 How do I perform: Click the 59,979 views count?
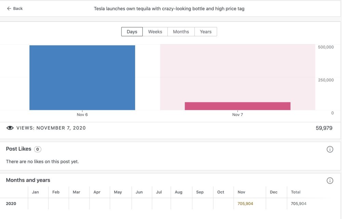[x=324, y=128]
